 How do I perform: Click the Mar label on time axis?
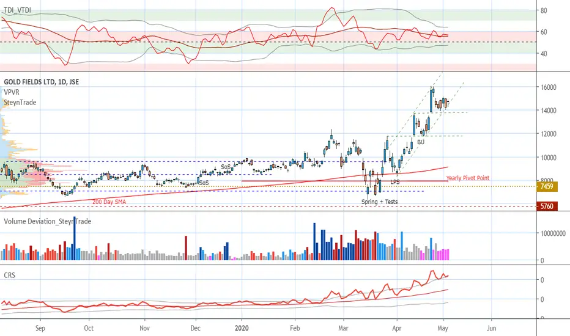tap(343, 328)
